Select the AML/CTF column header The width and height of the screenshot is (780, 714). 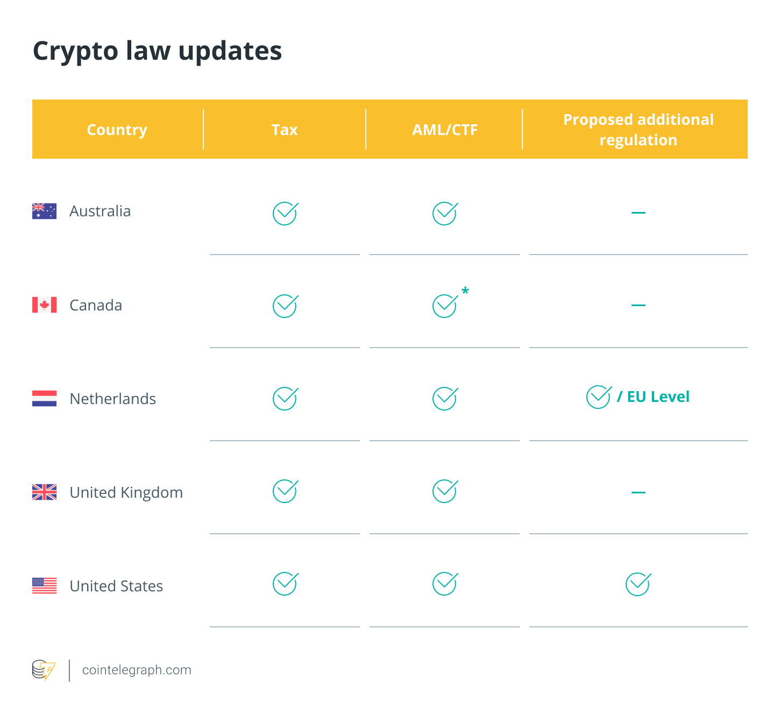coord(445,130)
